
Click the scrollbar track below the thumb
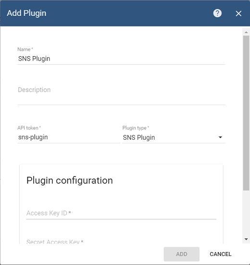246,213
